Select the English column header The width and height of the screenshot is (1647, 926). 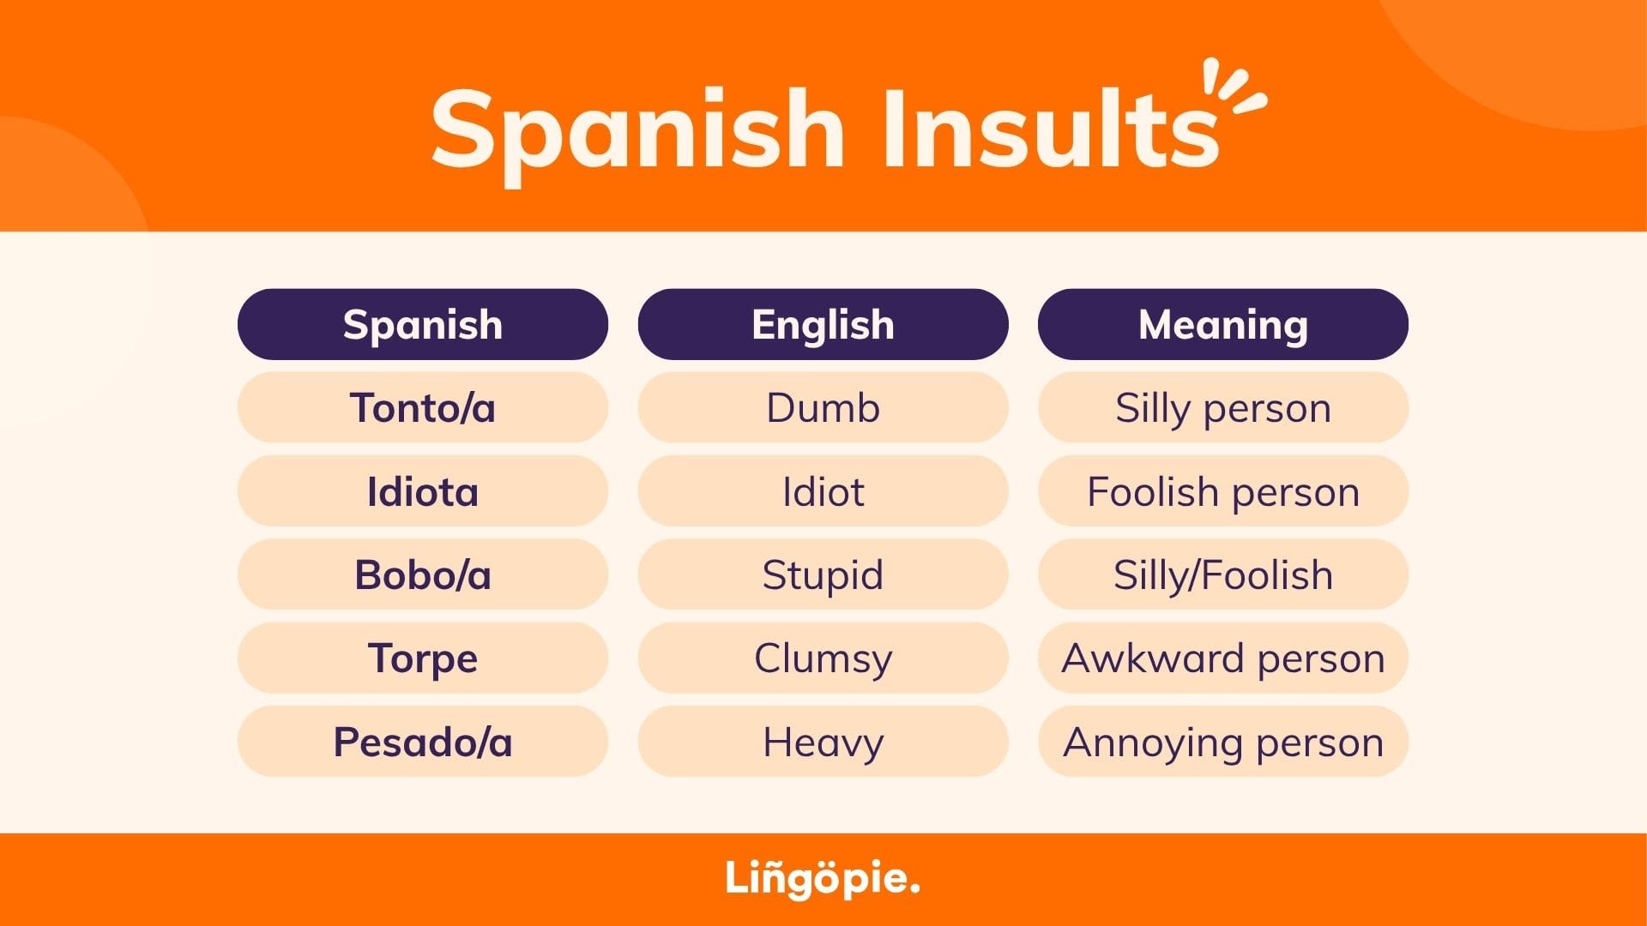pos(823,325)
